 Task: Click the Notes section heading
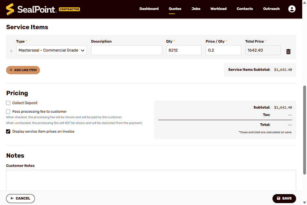[15, 156]
